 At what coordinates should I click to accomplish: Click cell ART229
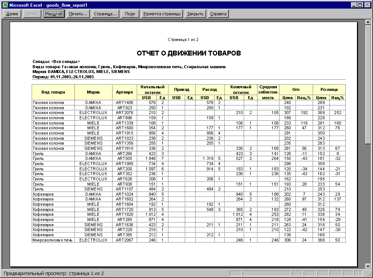(124, 230)
